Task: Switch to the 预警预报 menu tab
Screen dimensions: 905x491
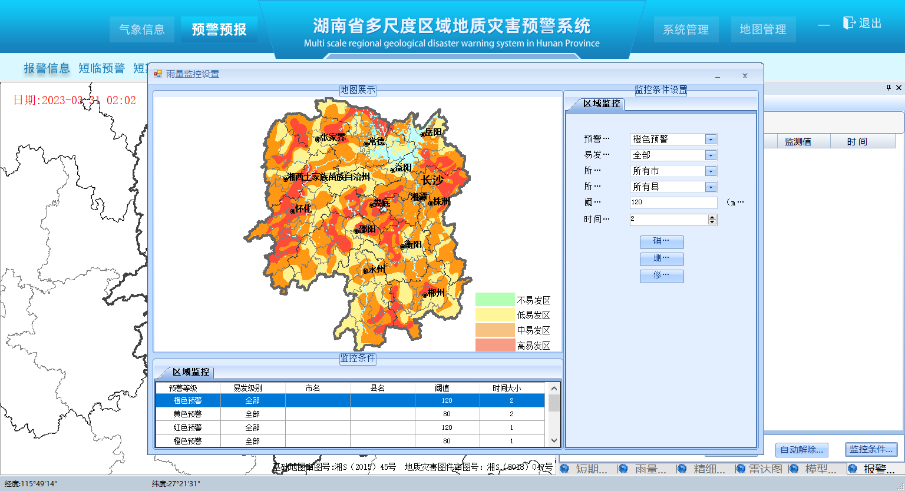Action: (x=219, y=29)
